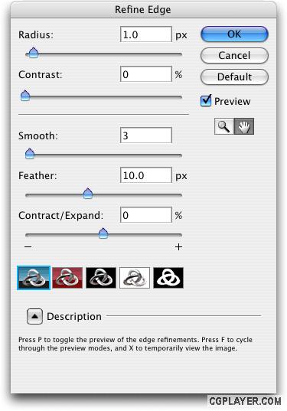This screenshot has height=411, width=287.
Task: Click the Feather slider handle
Action: [88, 194]
